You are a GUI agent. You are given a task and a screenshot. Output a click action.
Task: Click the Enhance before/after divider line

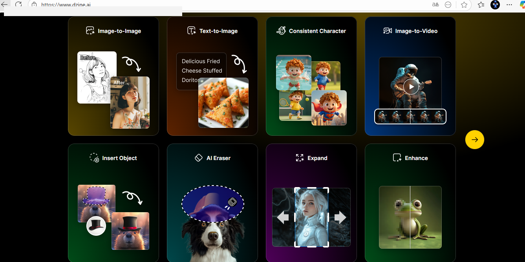[x=410, y=217]
